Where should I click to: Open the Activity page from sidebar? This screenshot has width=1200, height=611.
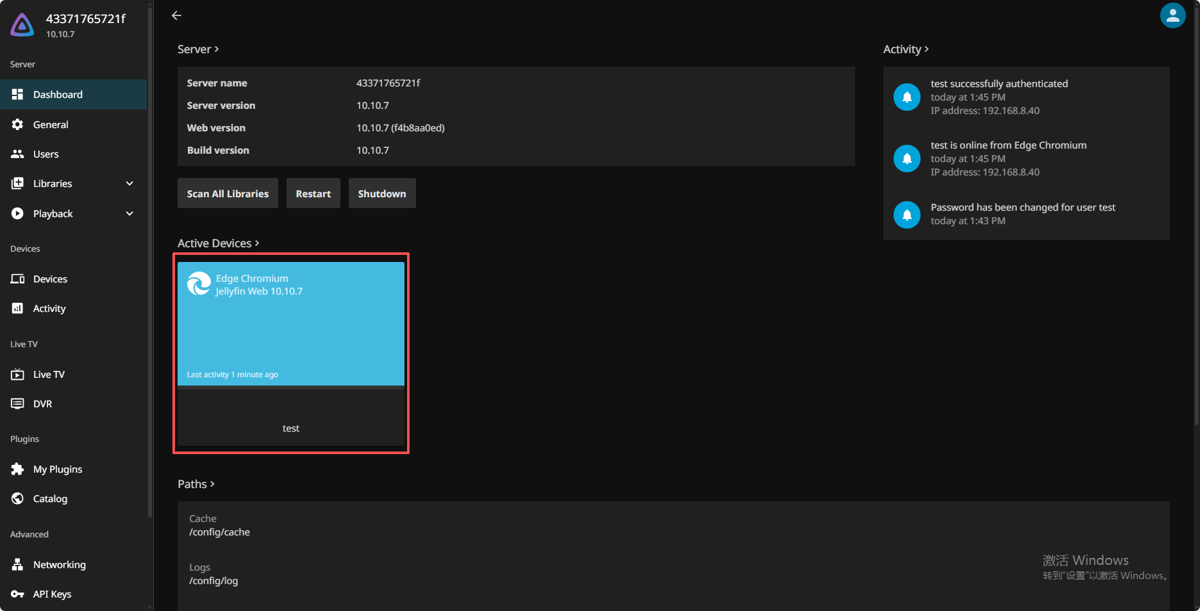74,308
